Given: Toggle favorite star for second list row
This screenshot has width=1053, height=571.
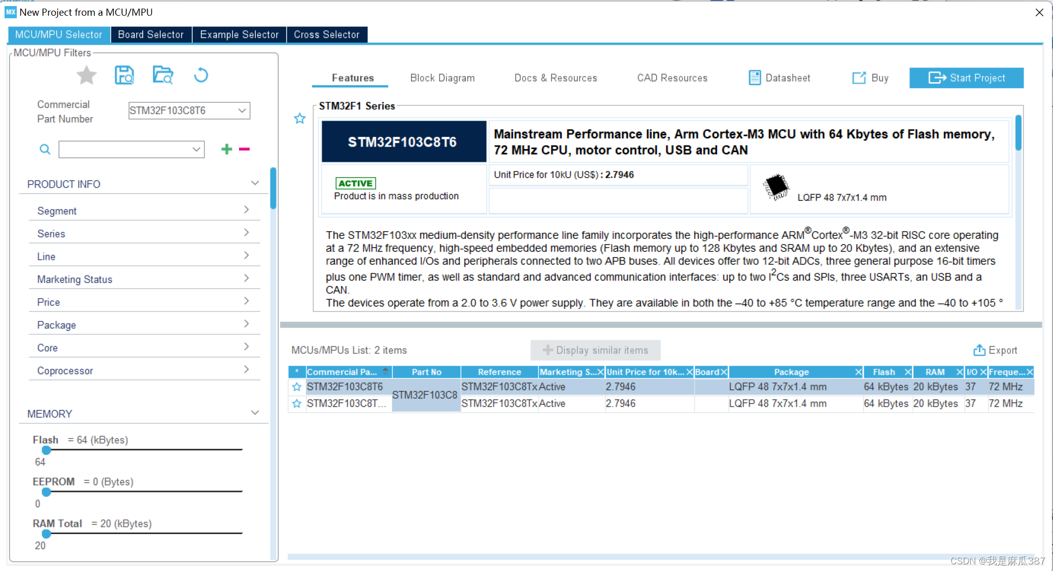Looking at the screenshot, I should coord(297,404).
